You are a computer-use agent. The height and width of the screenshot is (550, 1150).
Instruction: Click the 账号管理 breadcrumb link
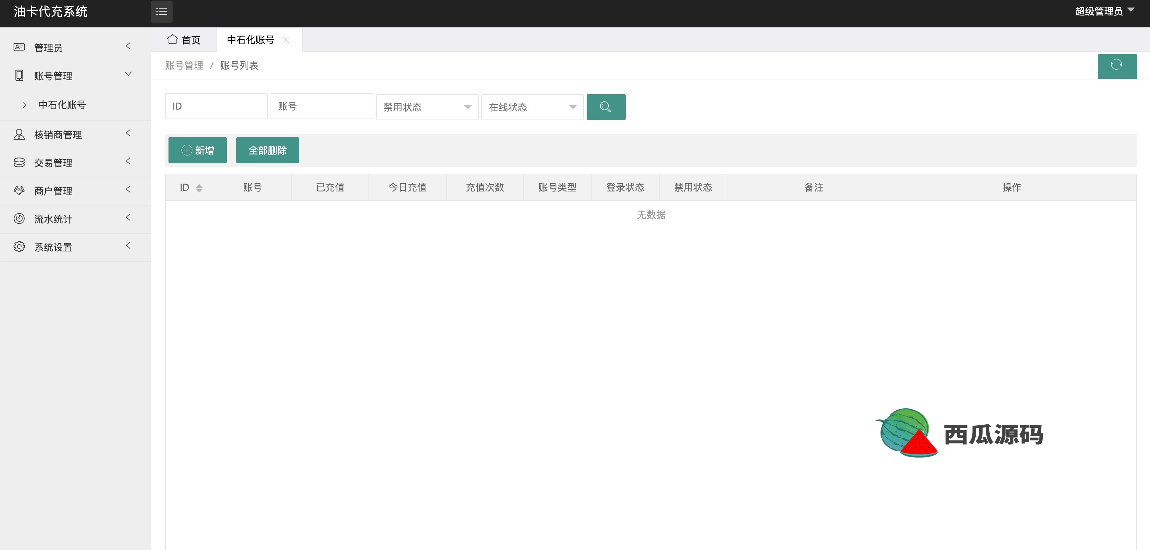tap(184, 66)
